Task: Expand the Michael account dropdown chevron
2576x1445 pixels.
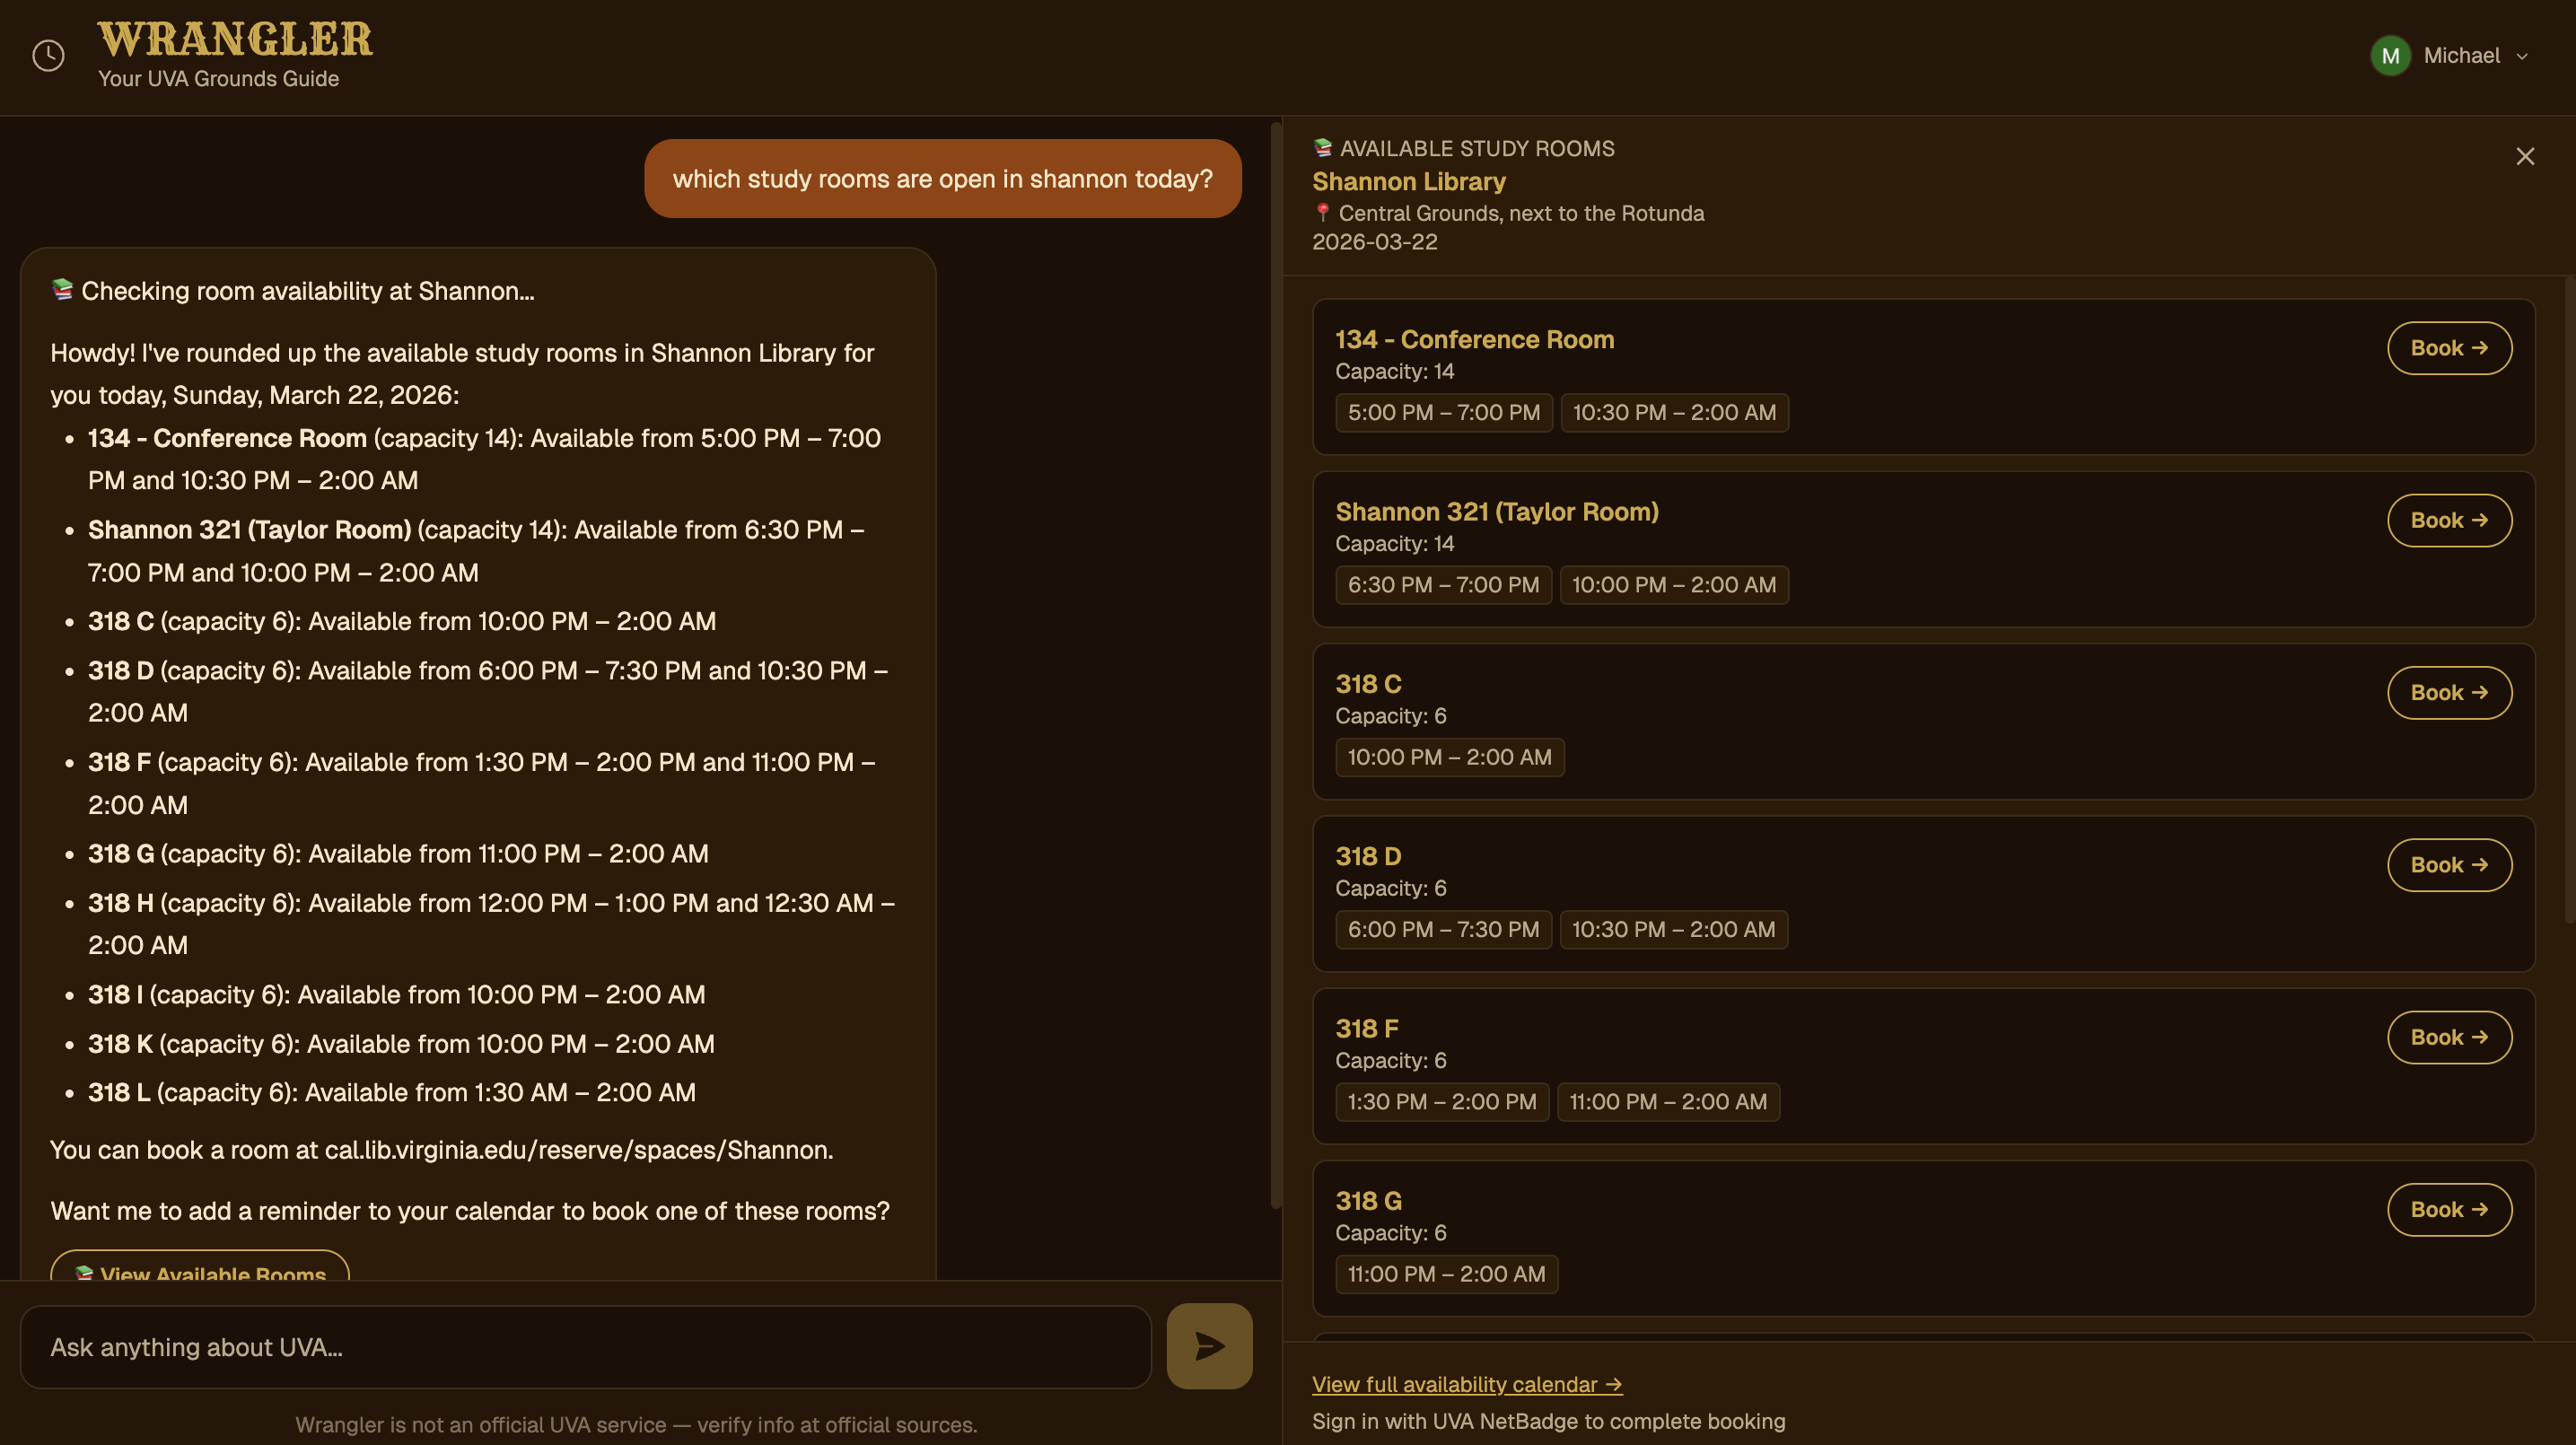Action: 2522,57
